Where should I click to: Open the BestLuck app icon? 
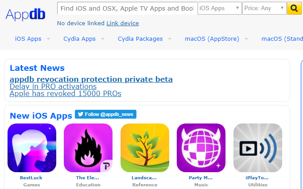(32, 148)
